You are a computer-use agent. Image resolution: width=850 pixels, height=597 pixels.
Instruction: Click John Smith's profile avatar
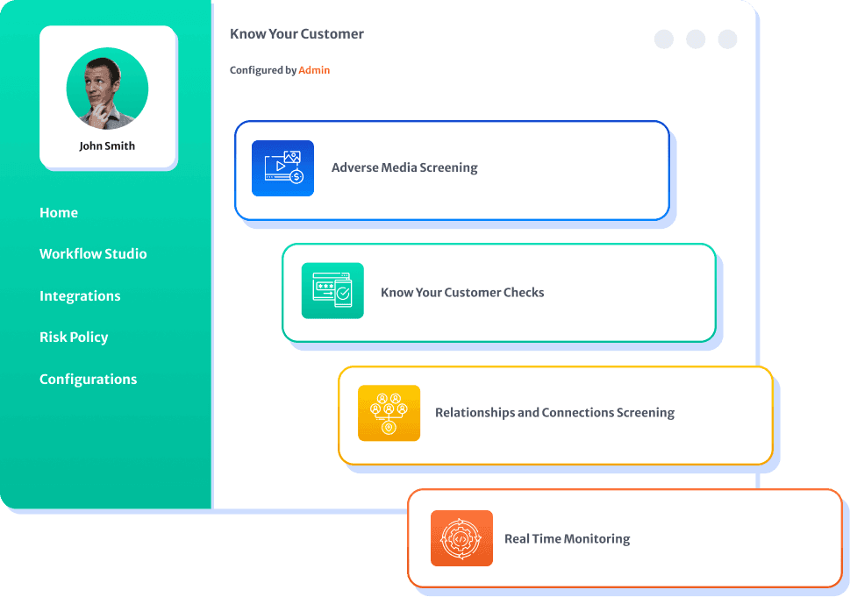coord(107,89)
